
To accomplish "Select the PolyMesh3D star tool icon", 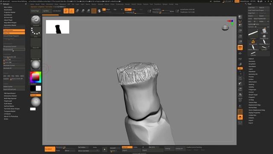I will (x=264, y=36).
